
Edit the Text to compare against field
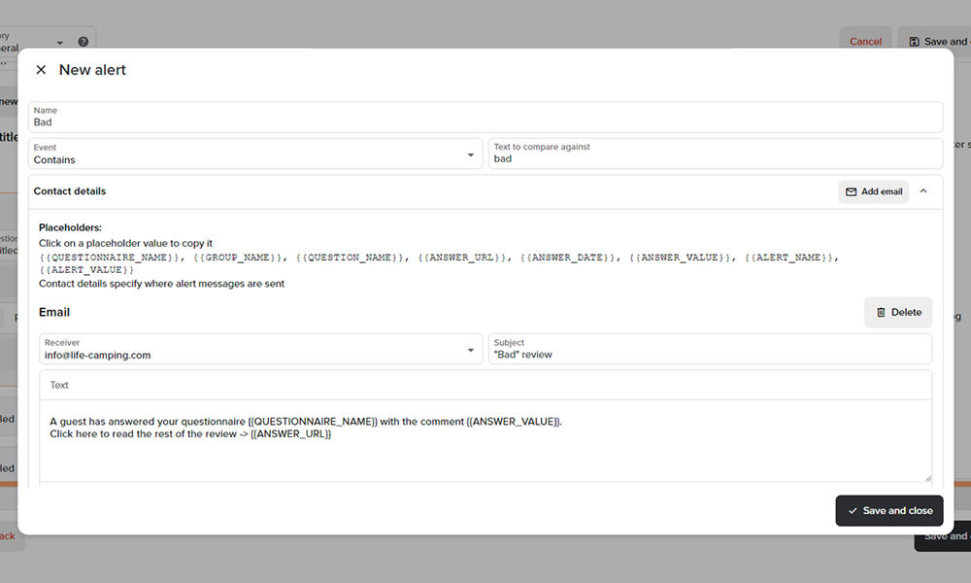click(716, 154)
